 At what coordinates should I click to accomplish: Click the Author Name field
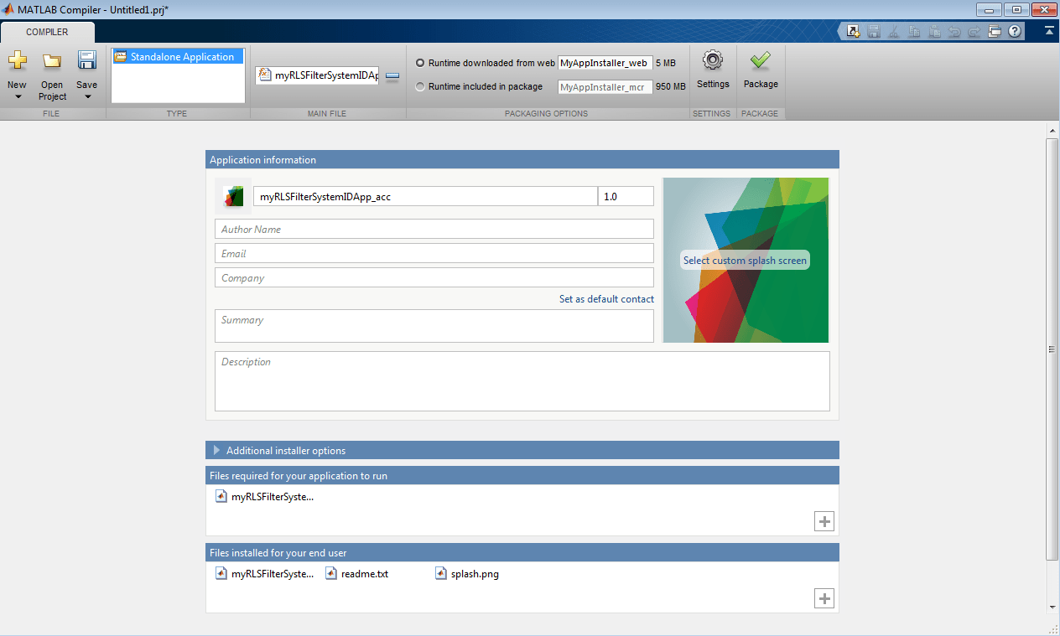click(x=434, y=230)
